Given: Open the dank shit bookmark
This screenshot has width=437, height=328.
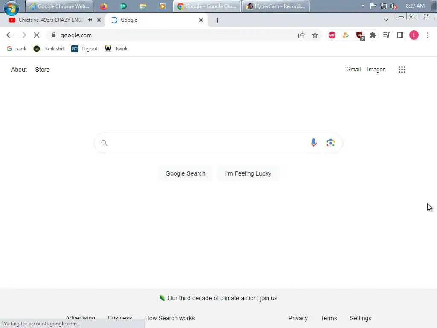Looking at the screenshot, I should 49,49.
